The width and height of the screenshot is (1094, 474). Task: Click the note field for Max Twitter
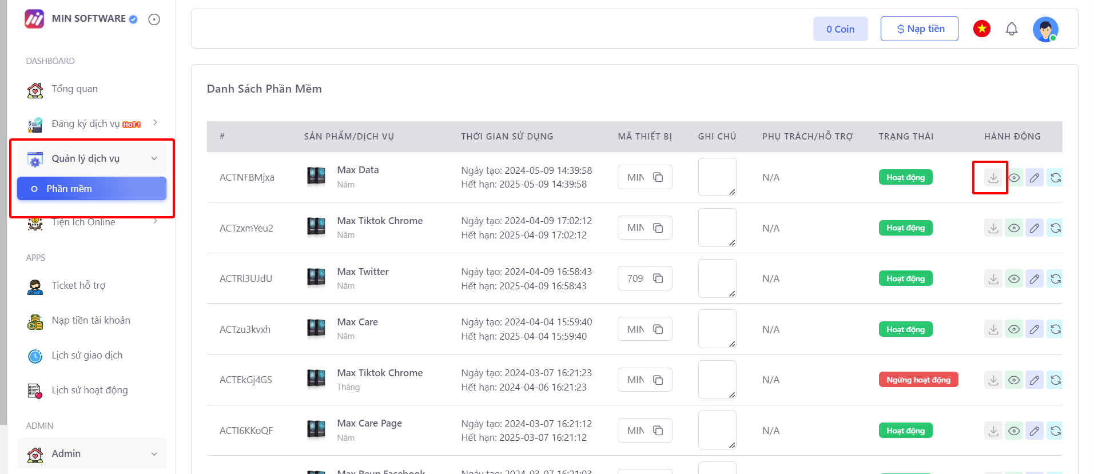tap(717, 278)
